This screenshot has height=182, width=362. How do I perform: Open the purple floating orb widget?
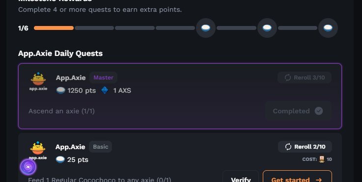point(28,167)
